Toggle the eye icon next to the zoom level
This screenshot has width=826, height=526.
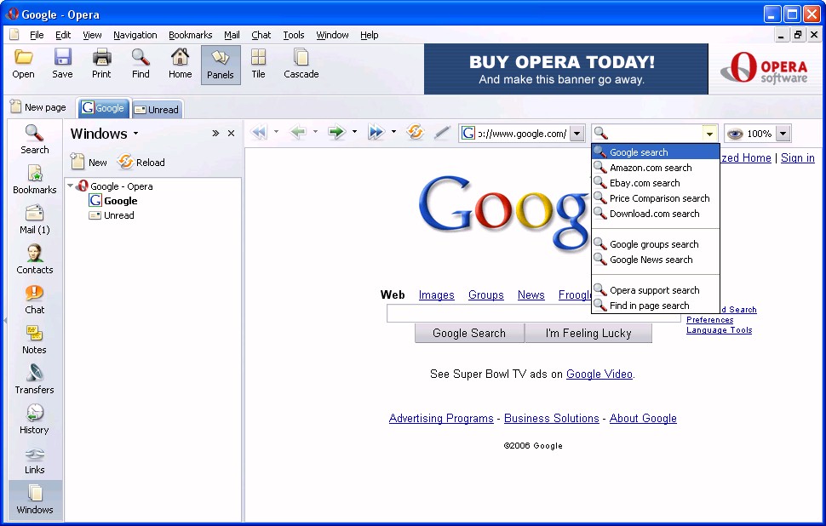735,134
